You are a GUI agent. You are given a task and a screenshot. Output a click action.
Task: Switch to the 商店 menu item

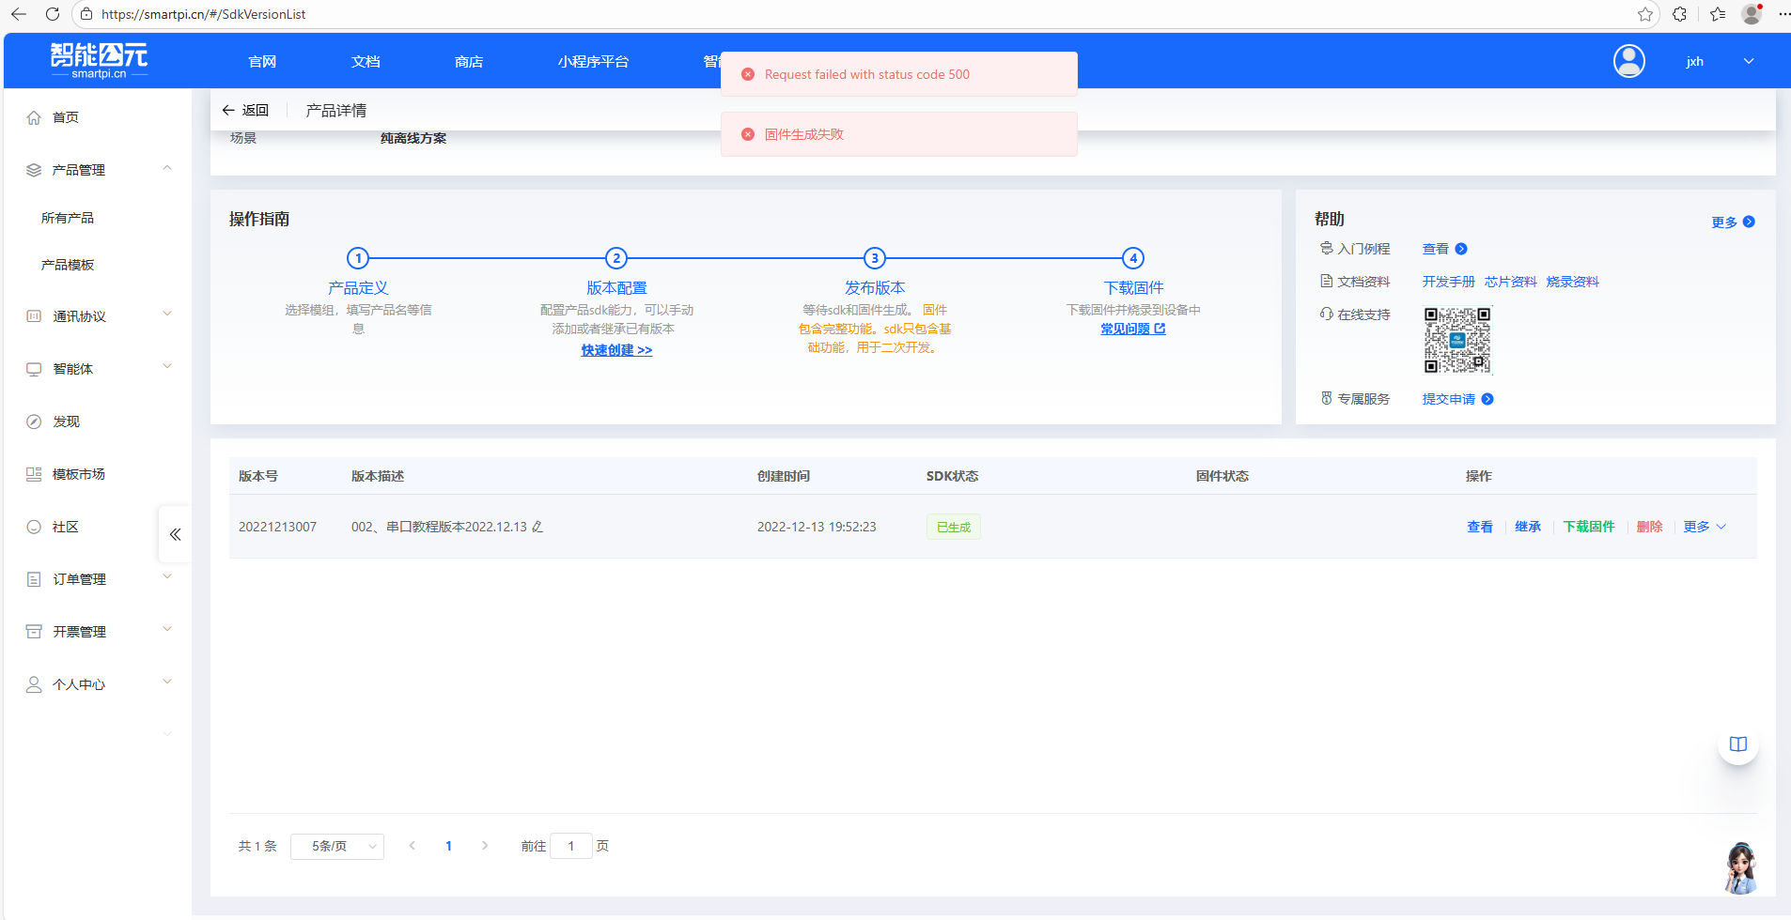pos(469,60)
